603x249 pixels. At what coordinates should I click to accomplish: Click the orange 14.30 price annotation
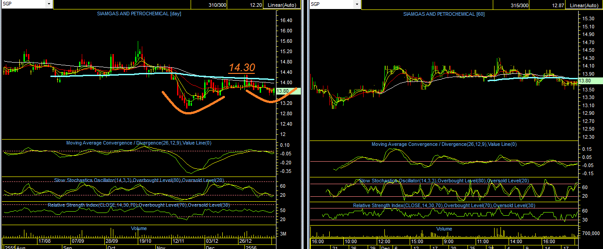242,68
